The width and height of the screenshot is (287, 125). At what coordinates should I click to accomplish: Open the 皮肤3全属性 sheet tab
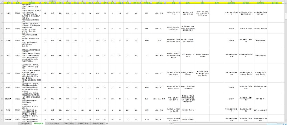pos(98,123)
